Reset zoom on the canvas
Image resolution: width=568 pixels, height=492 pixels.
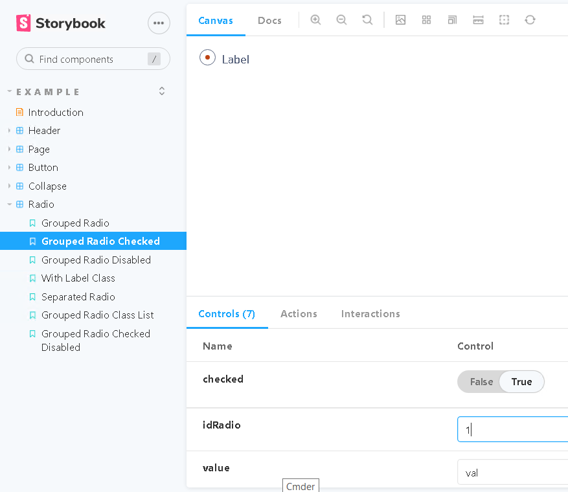(x=367, y=20)
